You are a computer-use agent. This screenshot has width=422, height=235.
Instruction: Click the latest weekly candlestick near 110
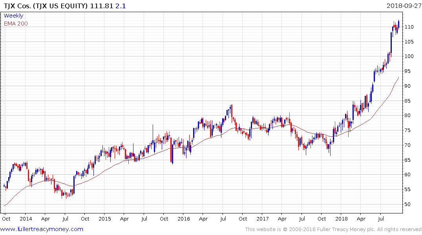coord(398,24)
